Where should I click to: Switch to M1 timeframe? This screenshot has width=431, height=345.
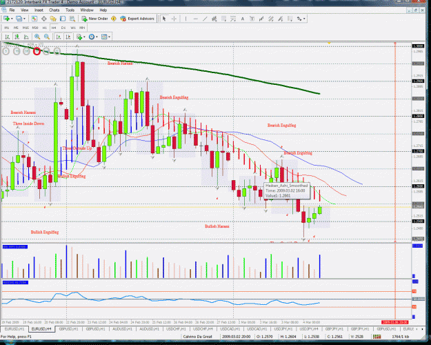pos(7,28)
